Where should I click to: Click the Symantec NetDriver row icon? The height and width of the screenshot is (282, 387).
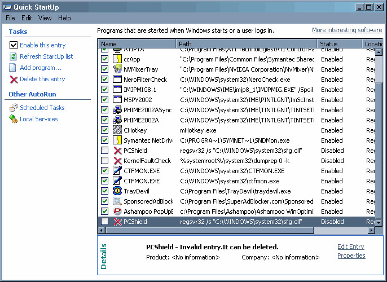click(117, 140)
